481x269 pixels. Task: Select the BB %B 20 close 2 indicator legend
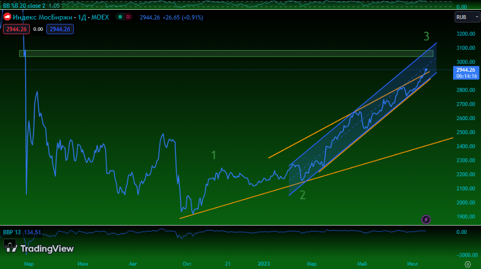tap(24, 5)
